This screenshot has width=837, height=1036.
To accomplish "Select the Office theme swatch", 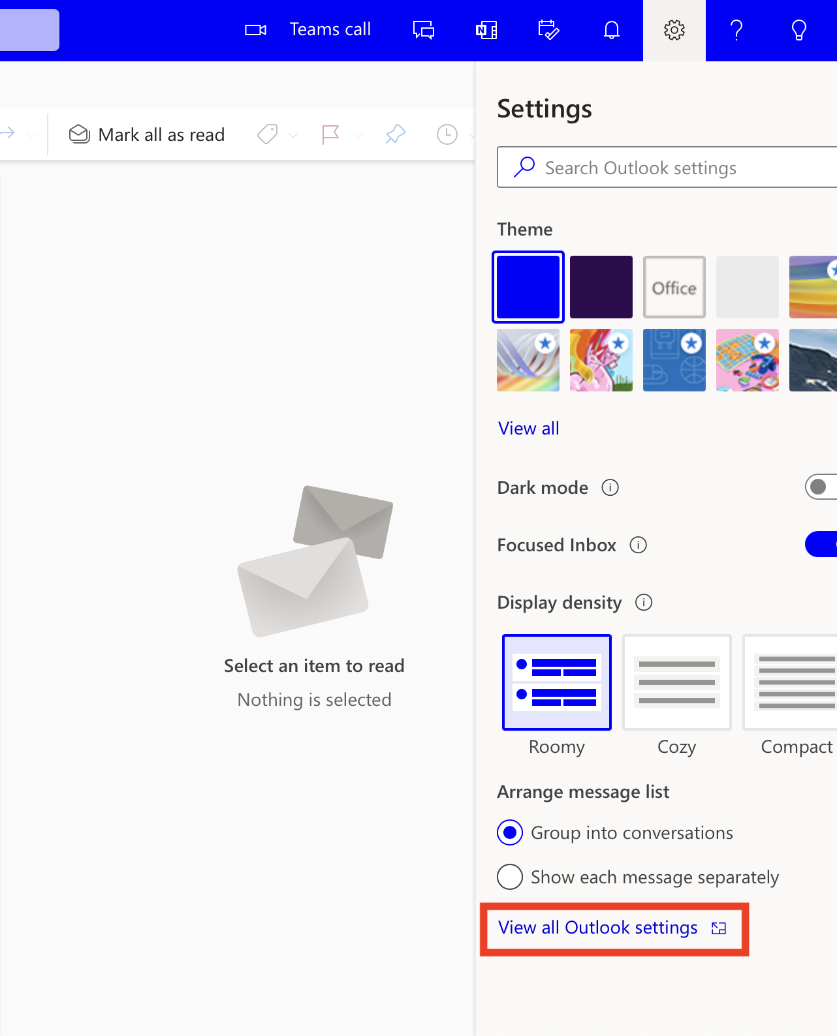I will (674, 287).
